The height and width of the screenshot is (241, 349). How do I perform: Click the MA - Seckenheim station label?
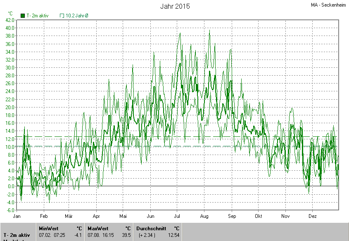329,5
